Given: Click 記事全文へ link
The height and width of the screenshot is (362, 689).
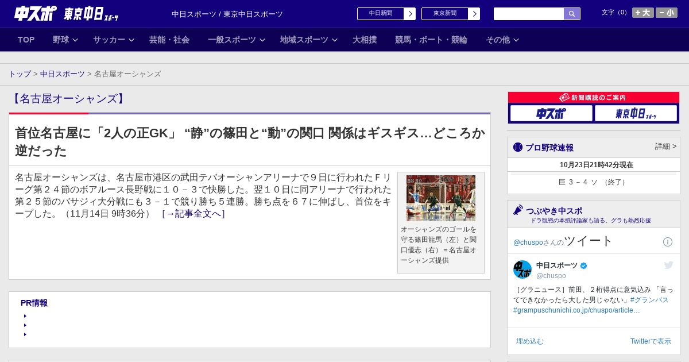Looking at the screenshot, I should point(193,214).
